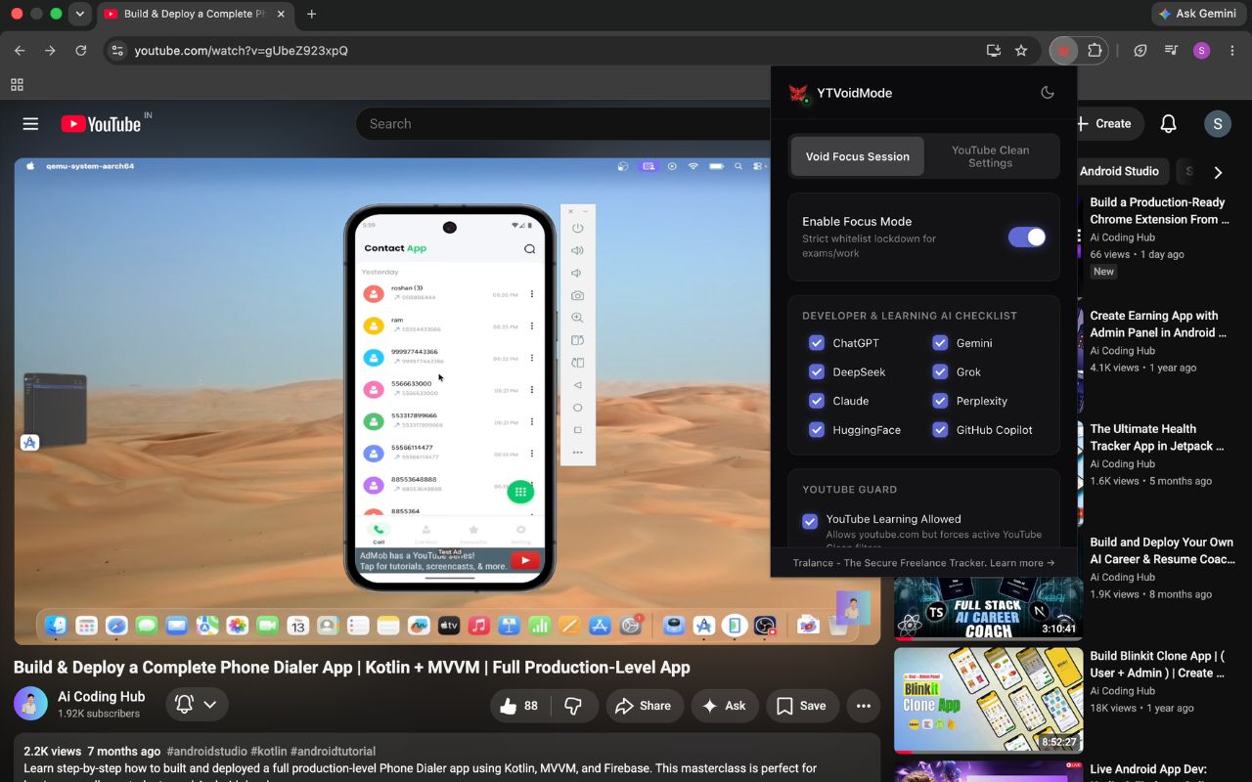1252x782 pixels.
Task: Open the Chrome tab search dropdown arrow
Action: click(x=80, y=14)
